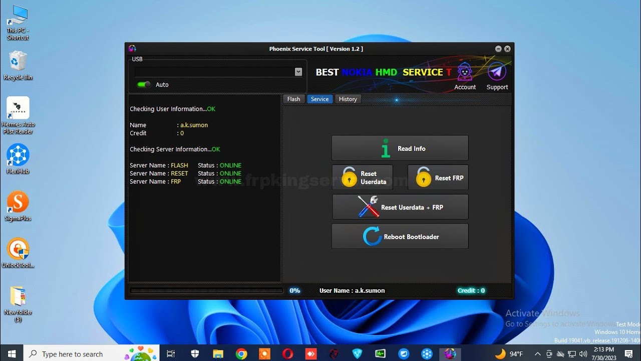Viewport: 641px width, 361px height.
Task: Click the active Phoenix taskbar icon
Action: pyautogui.click(x=450, y=354)
